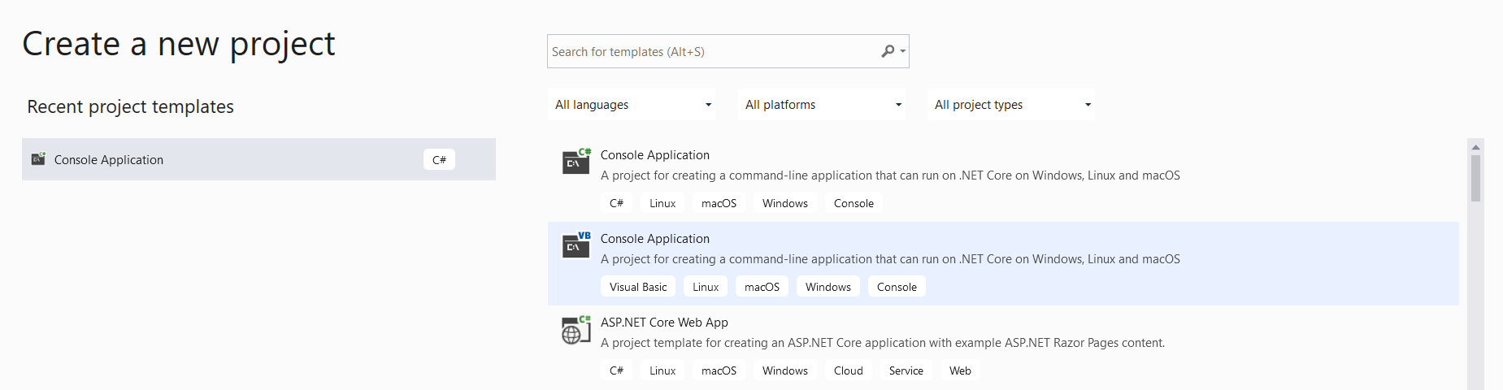Click the Razor Pages template description text
The width and height of the screenshot is (1503, 390).
click(x=883, y=343)
